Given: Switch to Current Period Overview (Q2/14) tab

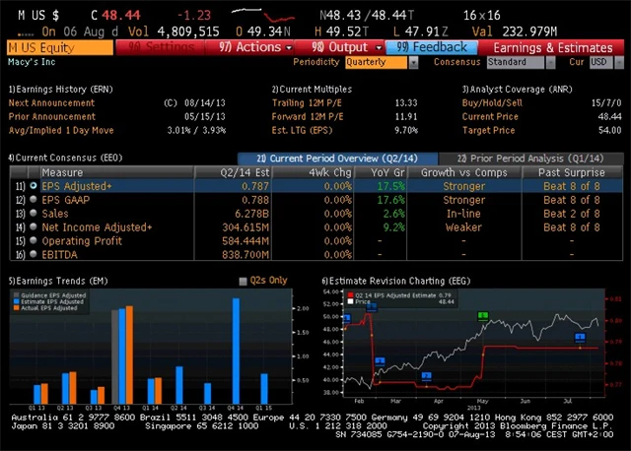Looking at the screenshot, I should 333,158.
